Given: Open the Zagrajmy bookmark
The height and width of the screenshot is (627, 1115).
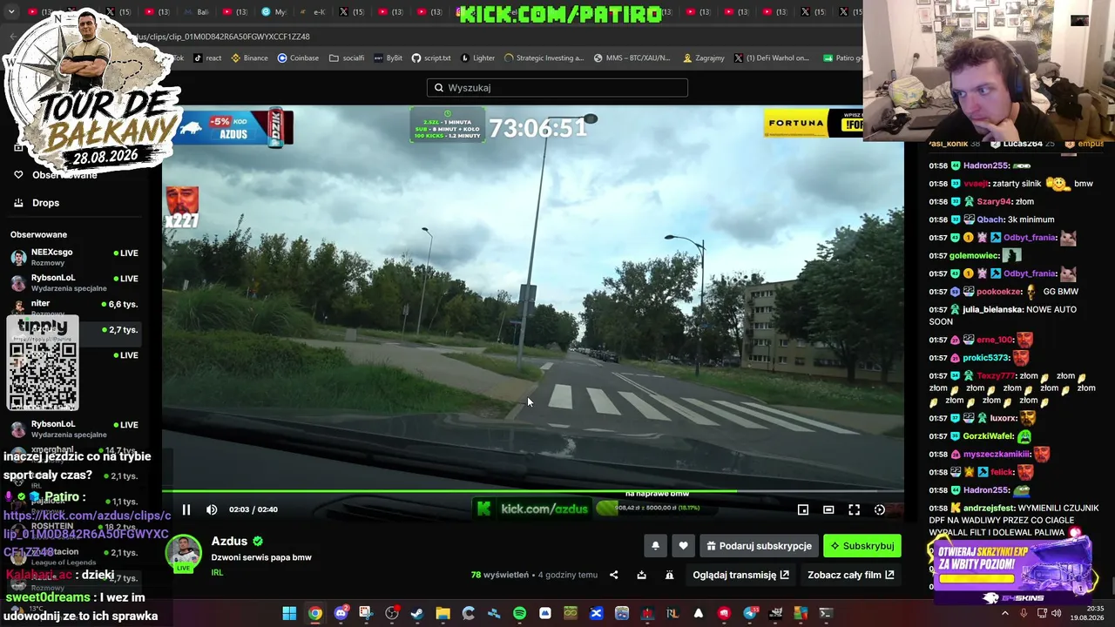Looking at the screenshot, I should (704, 58).
